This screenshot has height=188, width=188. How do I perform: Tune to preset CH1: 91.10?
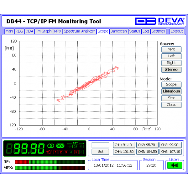click(x=124, y=145)
